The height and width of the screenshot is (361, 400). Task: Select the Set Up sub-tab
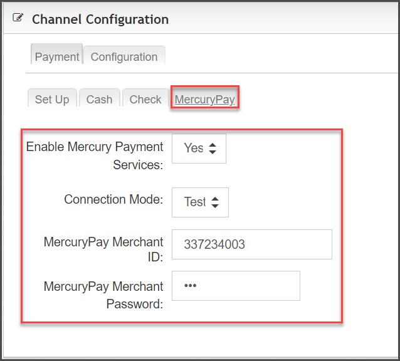tap(52, 98)
